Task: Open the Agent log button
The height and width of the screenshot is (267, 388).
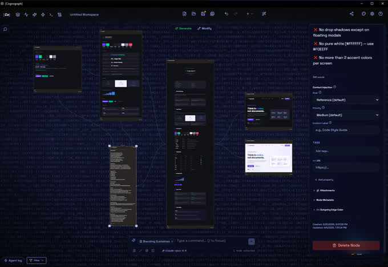Action: point(13,260)
